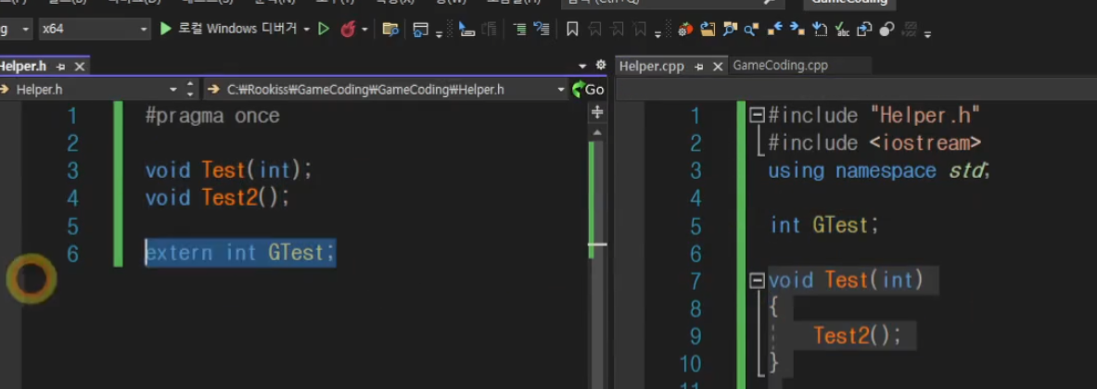Click selected 'extern int GTest;' line

click(241, 253)
